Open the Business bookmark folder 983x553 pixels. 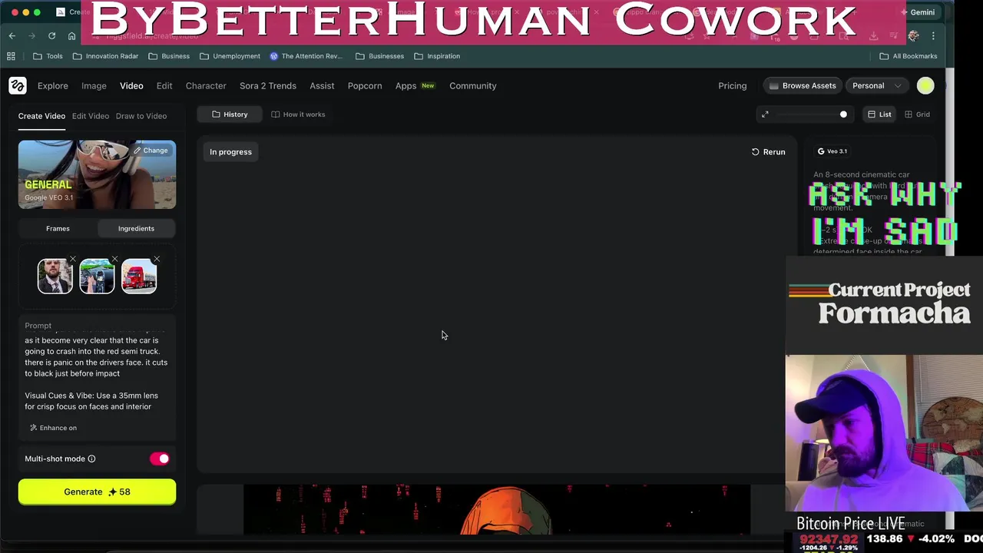coord(168,56)
